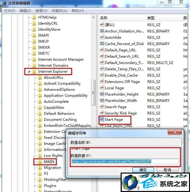Viewport: 190px width, 192px height.
Task: Click the Application Compatibility folder icon
Action: (x=40, y=95)
